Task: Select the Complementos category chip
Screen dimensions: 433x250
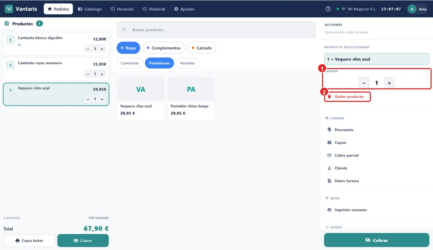Action: pos(164,48)
